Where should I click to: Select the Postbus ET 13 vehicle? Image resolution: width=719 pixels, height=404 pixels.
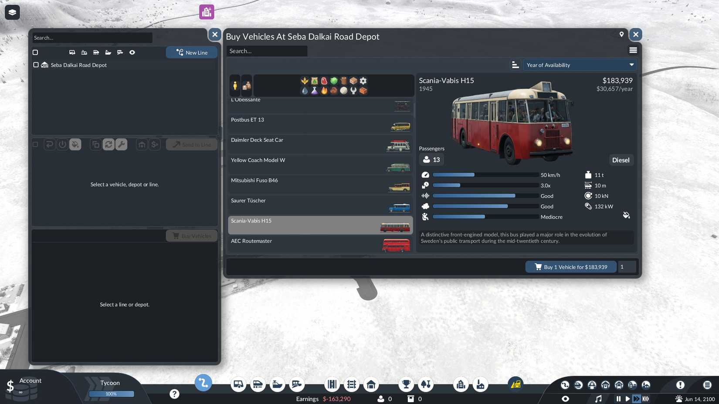320,124
